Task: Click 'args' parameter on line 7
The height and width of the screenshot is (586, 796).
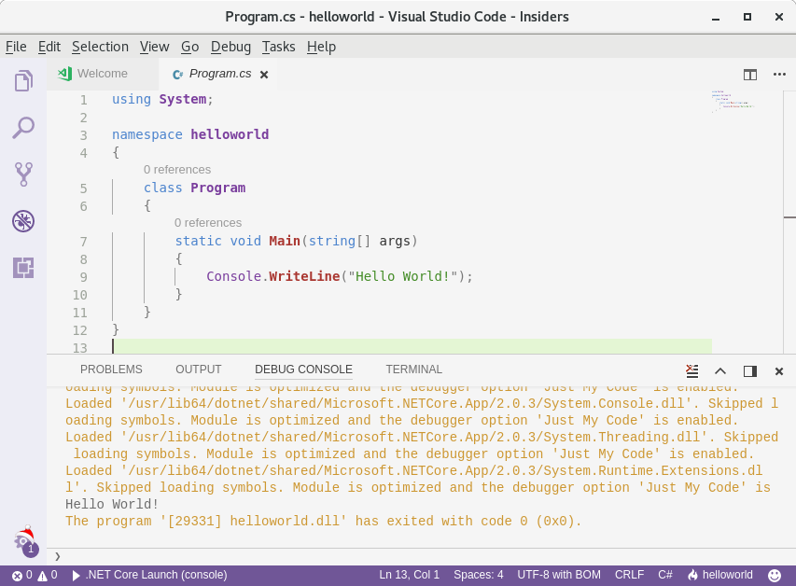Action: click(395, 241)
